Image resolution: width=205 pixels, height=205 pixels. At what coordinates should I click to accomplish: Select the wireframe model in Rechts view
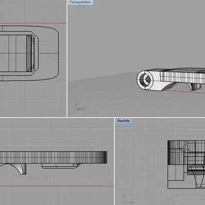click(186, 165)
